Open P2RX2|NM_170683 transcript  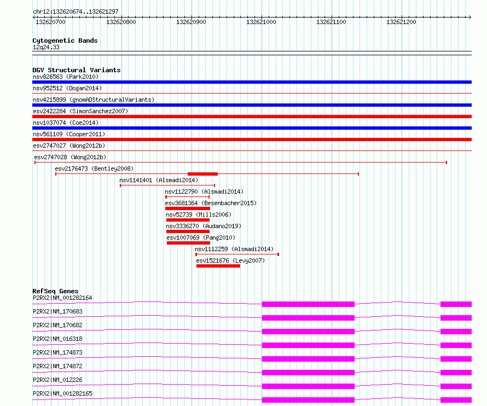[57, 311]
